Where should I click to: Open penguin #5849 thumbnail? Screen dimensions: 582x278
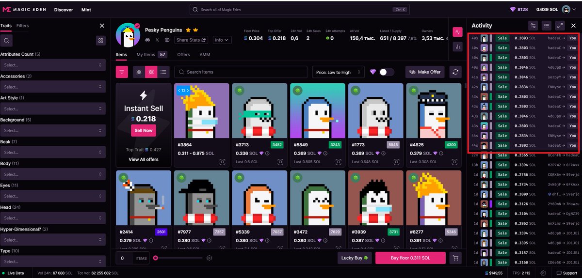[318, 111]
